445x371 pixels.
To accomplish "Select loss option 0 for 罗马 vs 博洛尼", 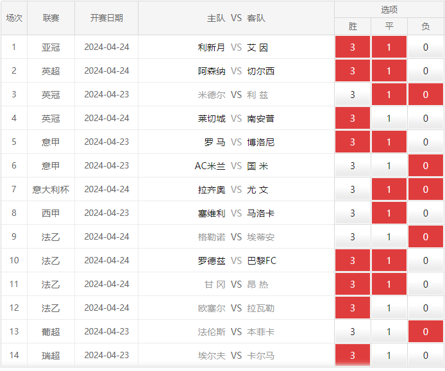I will pos(426,142).
